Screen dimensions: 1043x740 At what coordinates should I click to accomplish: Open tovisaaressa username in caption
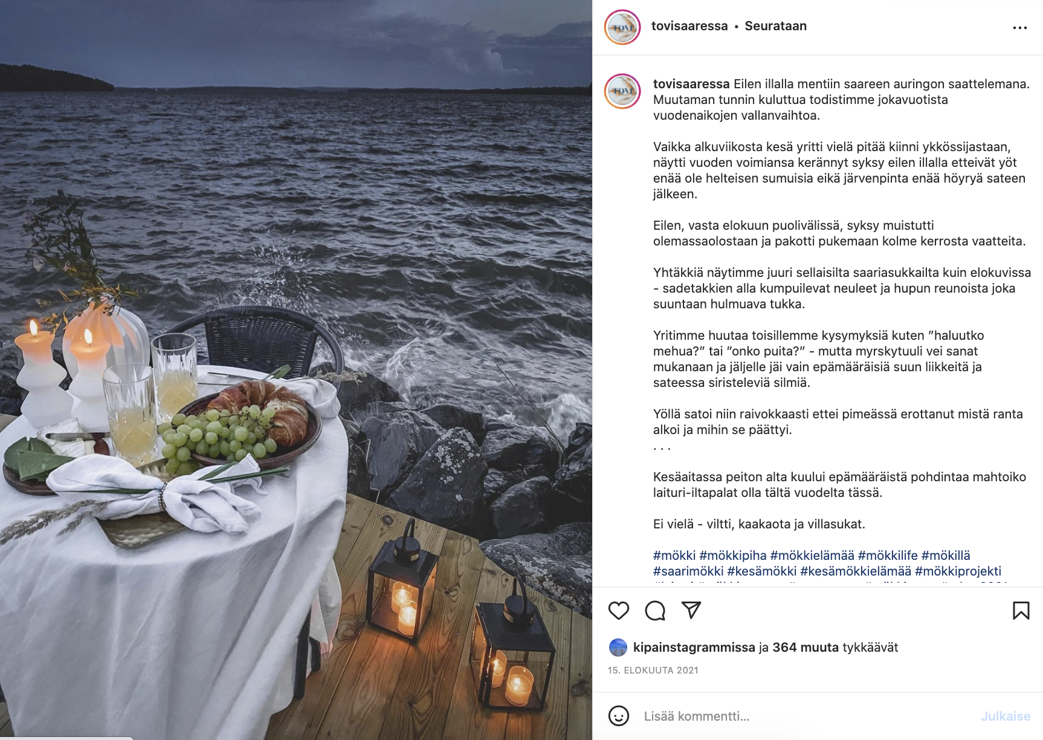pos(691,84)
